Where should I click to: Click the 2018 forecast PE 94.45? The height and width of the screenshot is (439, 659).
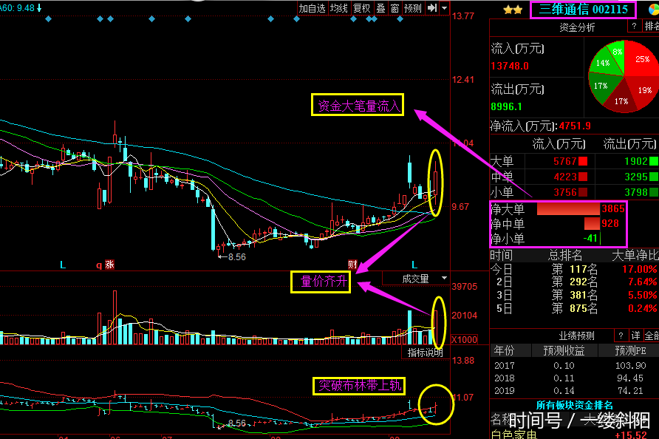click(x=630, y=378)
